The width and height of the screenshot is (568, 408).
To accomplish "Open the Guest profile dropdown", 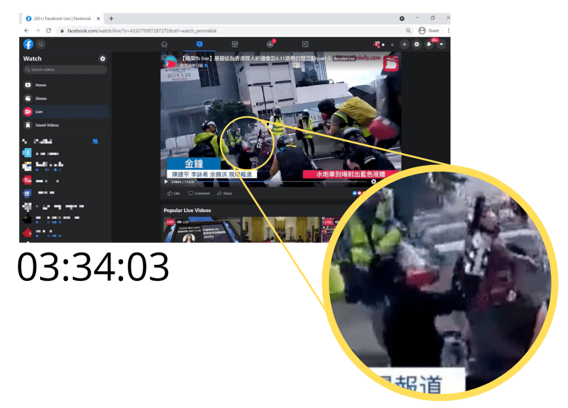I will point(430,30).
